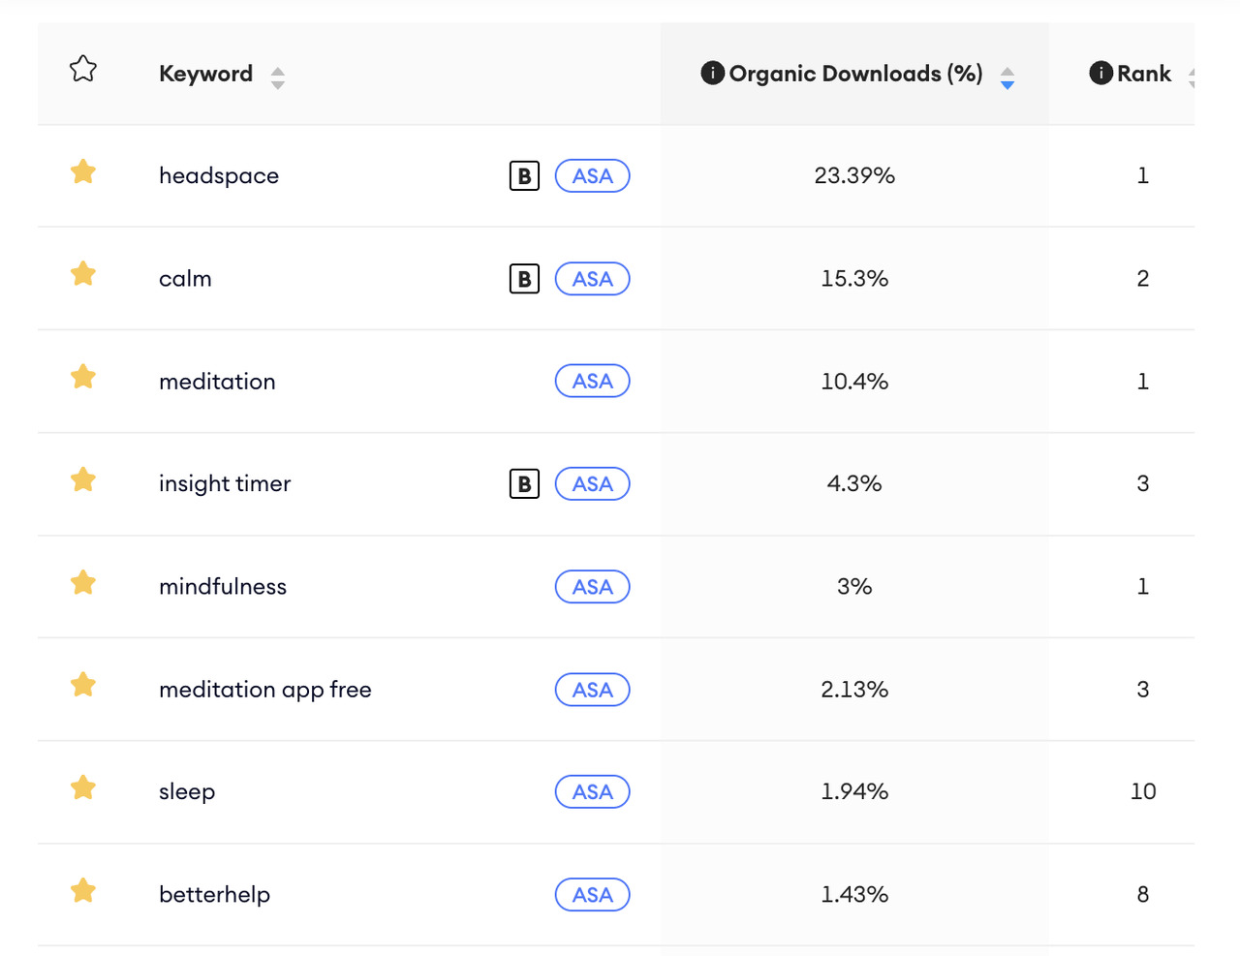1240x956 pixels.
Task: Sort table by Keyword column arrows
Action: 278,77
